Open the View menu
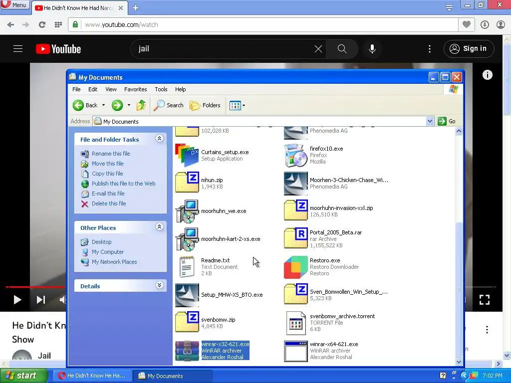Screen dimensions: 511x383 coord(111,89)
